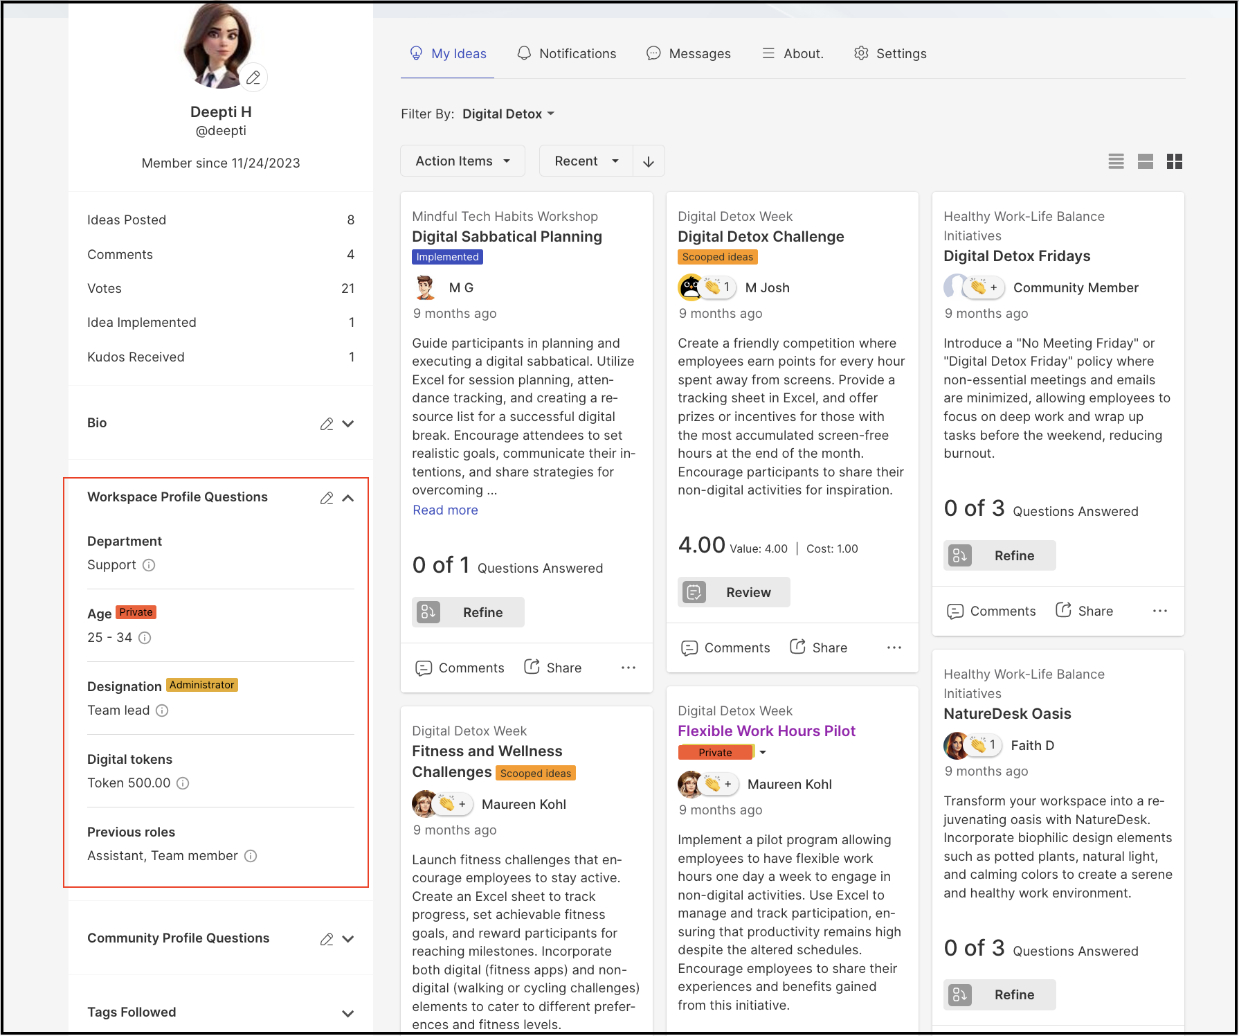Give kudos on Digital Detox Fridays idea
Viewport: 1239px width, 1036px height.
pyautogui.click(x=984, y=287)
